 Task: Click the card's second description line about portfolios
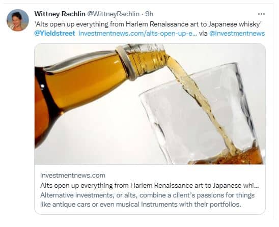pos(141,205)
